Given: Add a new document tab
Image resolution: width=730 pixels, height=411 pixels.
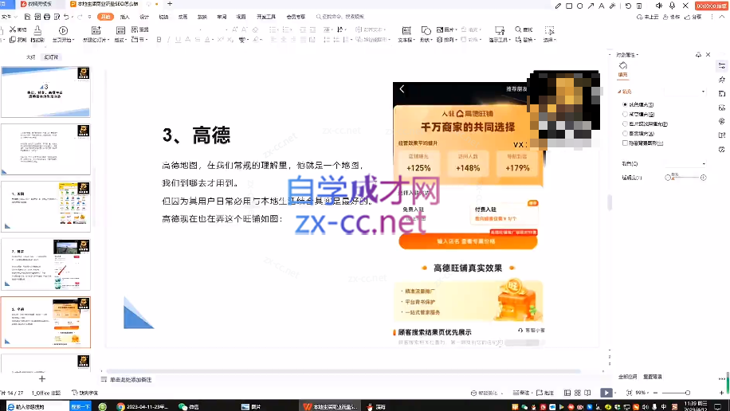Looking at the screenshot, I should tap(170, 4).
